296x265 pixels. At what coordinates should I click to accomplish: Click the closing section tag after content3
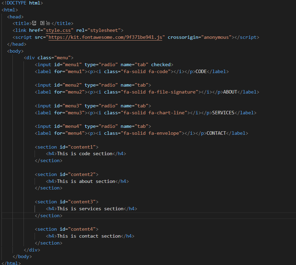[48, 215]
